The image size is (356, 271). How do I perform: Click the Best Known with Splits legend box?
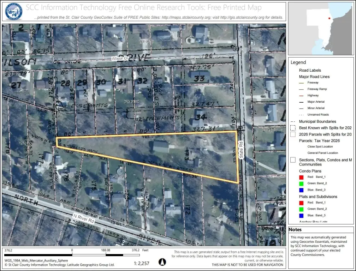[293, 128]
